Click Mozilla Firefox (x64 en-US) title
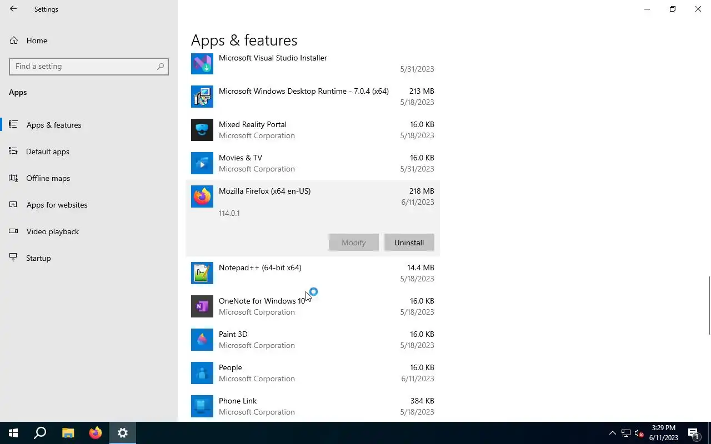The image size is (711, 444). pos(264,191)
